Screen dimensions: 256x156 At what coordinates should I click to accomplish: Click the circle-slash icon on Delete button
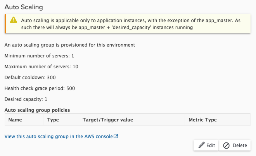tap(227, 146)
